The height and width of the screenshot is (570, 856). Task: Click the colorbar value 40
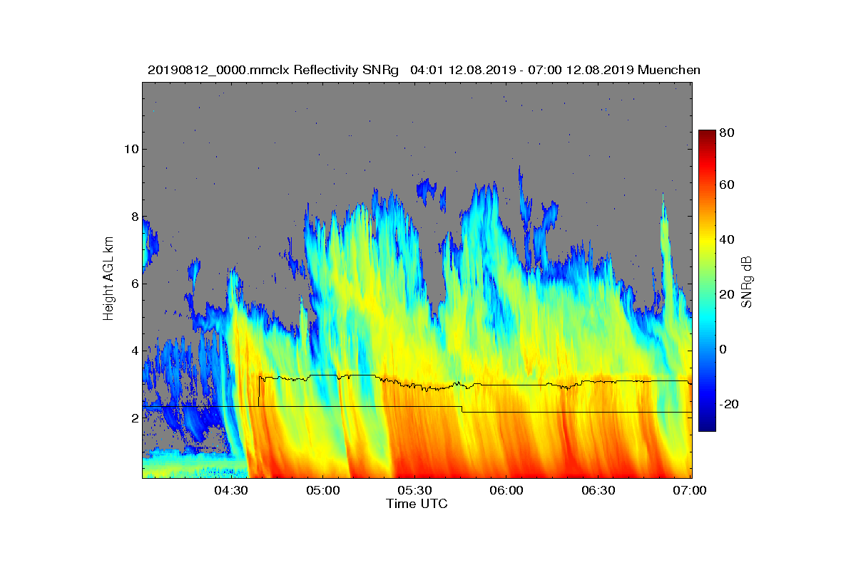click(x=728, y=239)
